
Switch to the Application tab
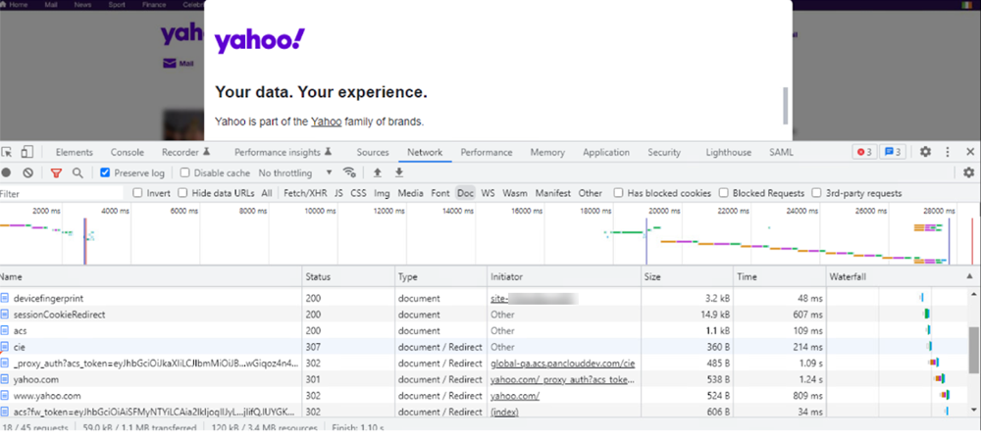pyautogui.click(x=605, y=153)
